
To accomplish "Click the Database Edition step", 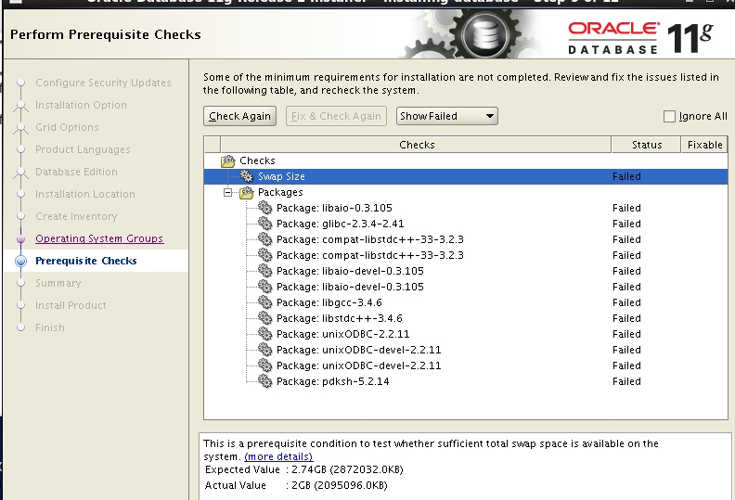I will point(76,172).
